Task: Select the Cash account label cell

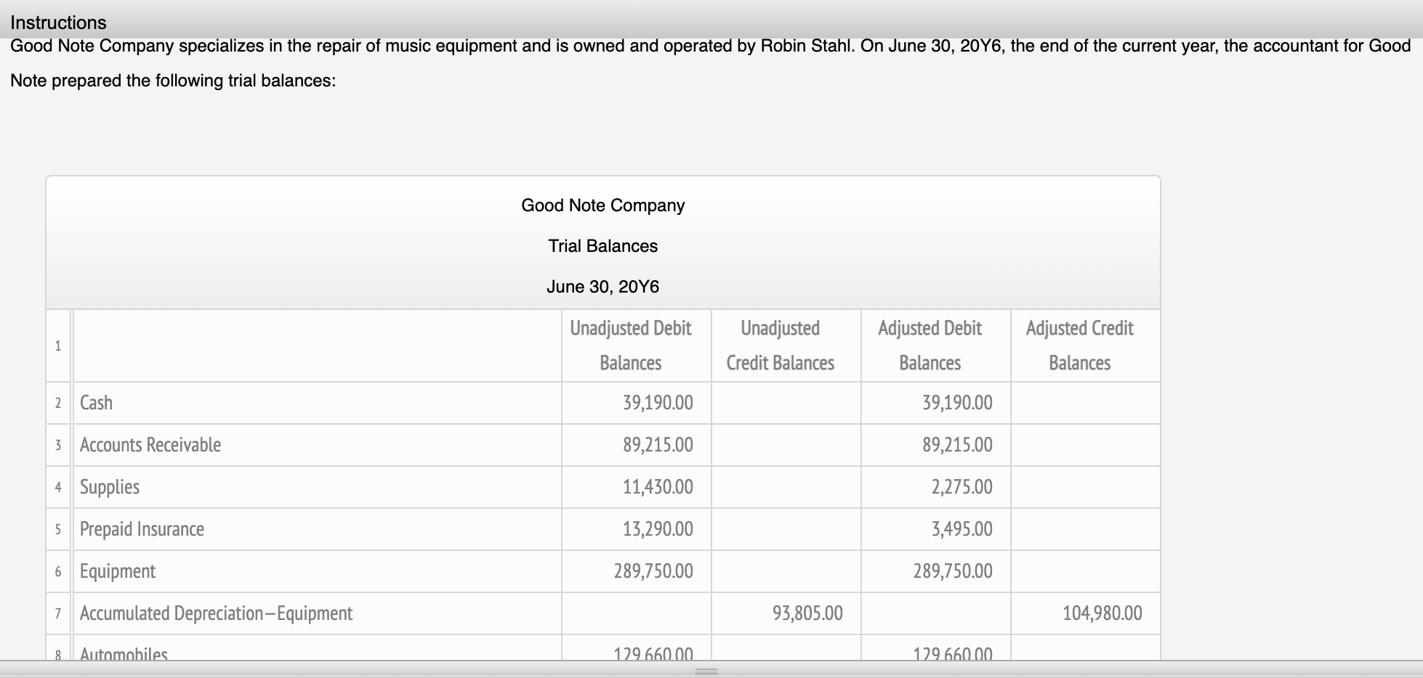Action: click(x=97, y=403)
